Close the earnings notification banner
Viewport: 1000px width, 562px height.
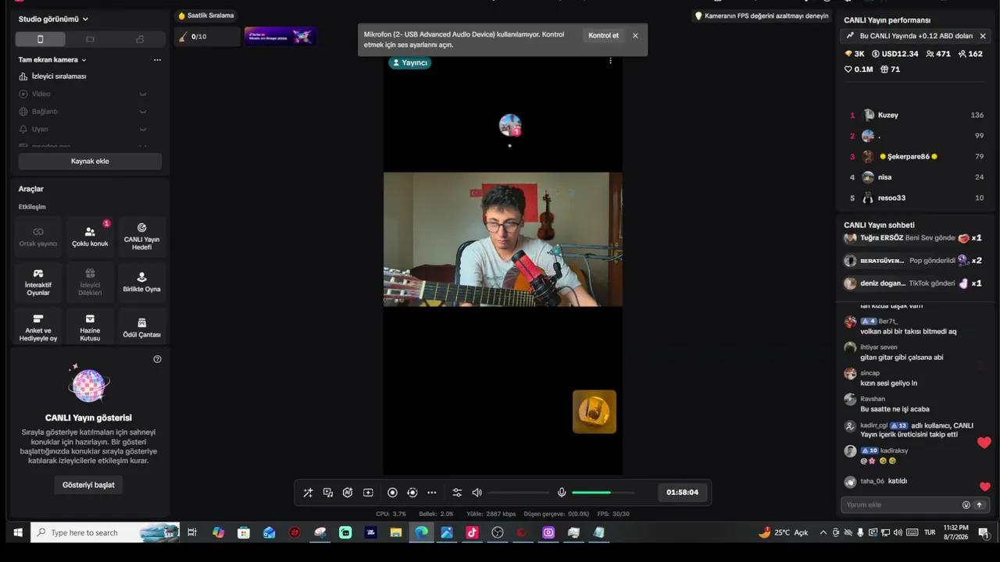tap(983, 36)
